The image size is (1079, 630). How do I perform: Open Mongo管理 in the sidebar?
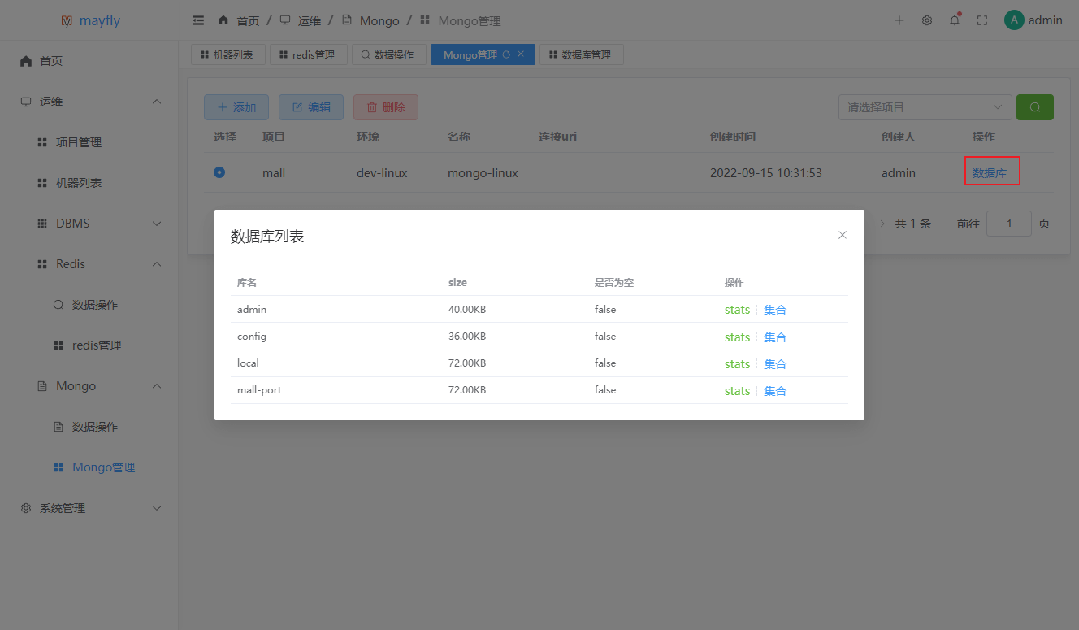pos(89,467)
